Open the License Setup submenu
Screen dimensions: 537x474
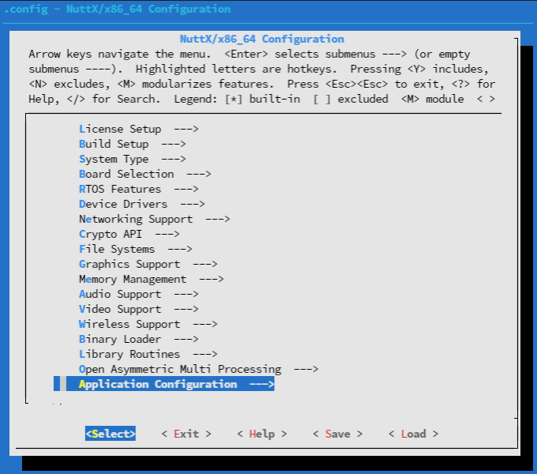[138, 129]
